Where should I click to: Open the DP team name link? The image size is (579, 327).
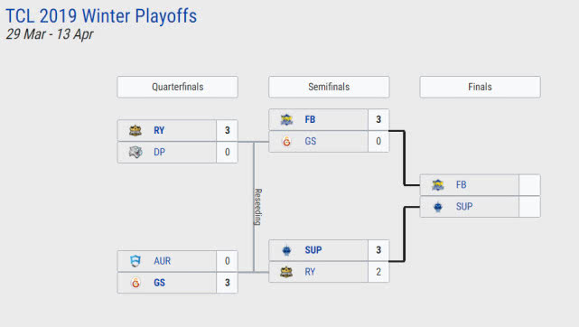160,152
